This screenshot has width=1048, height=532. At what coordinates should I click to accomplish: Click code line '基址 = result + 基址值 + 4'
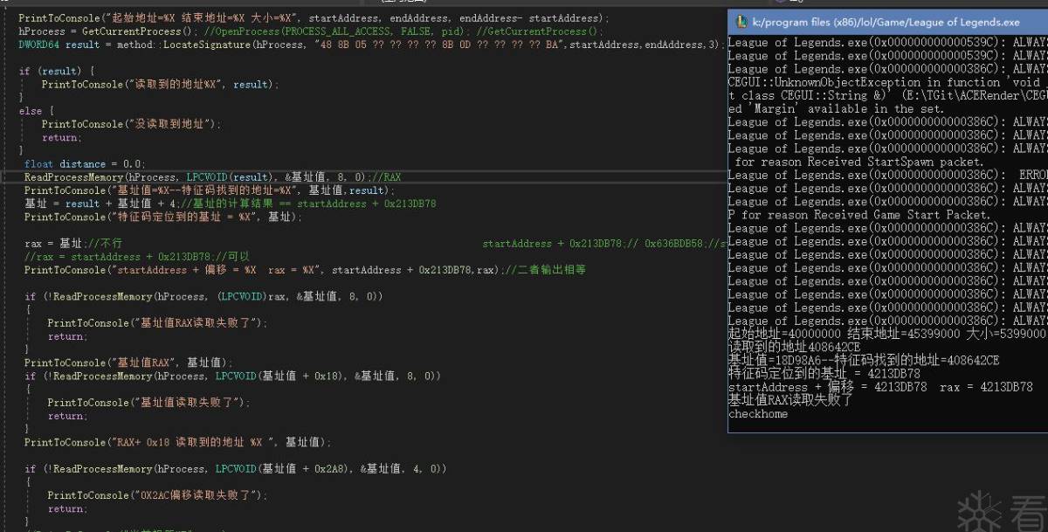tap(231, 204)
